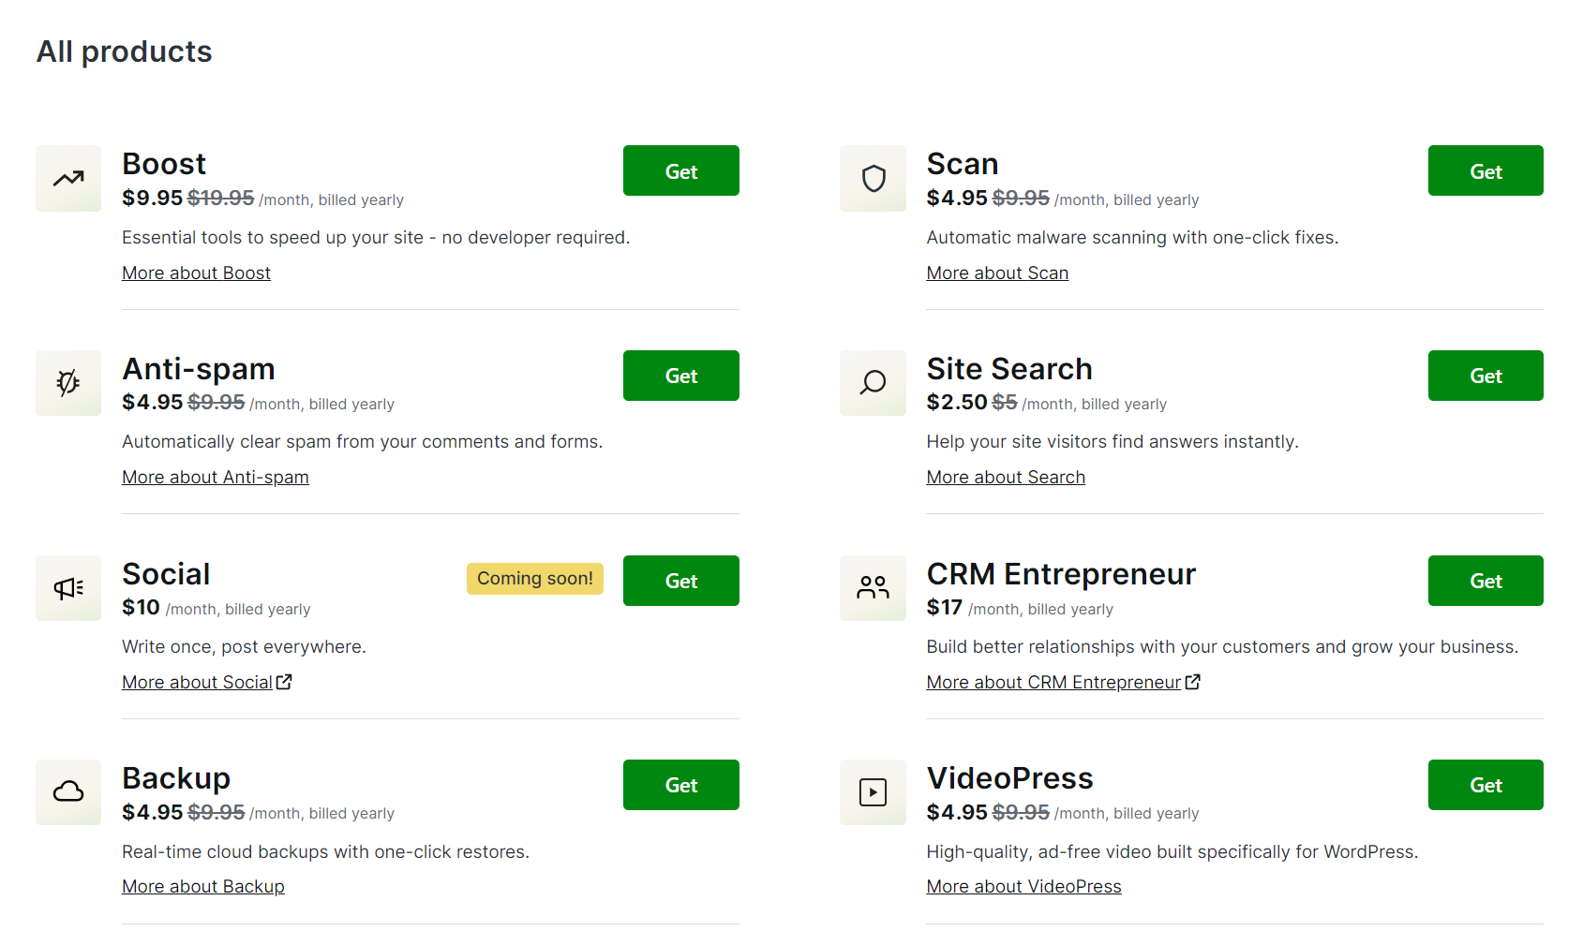
Task: Click "Automatically clear spam from your comments" description
Action: [363, 442]
